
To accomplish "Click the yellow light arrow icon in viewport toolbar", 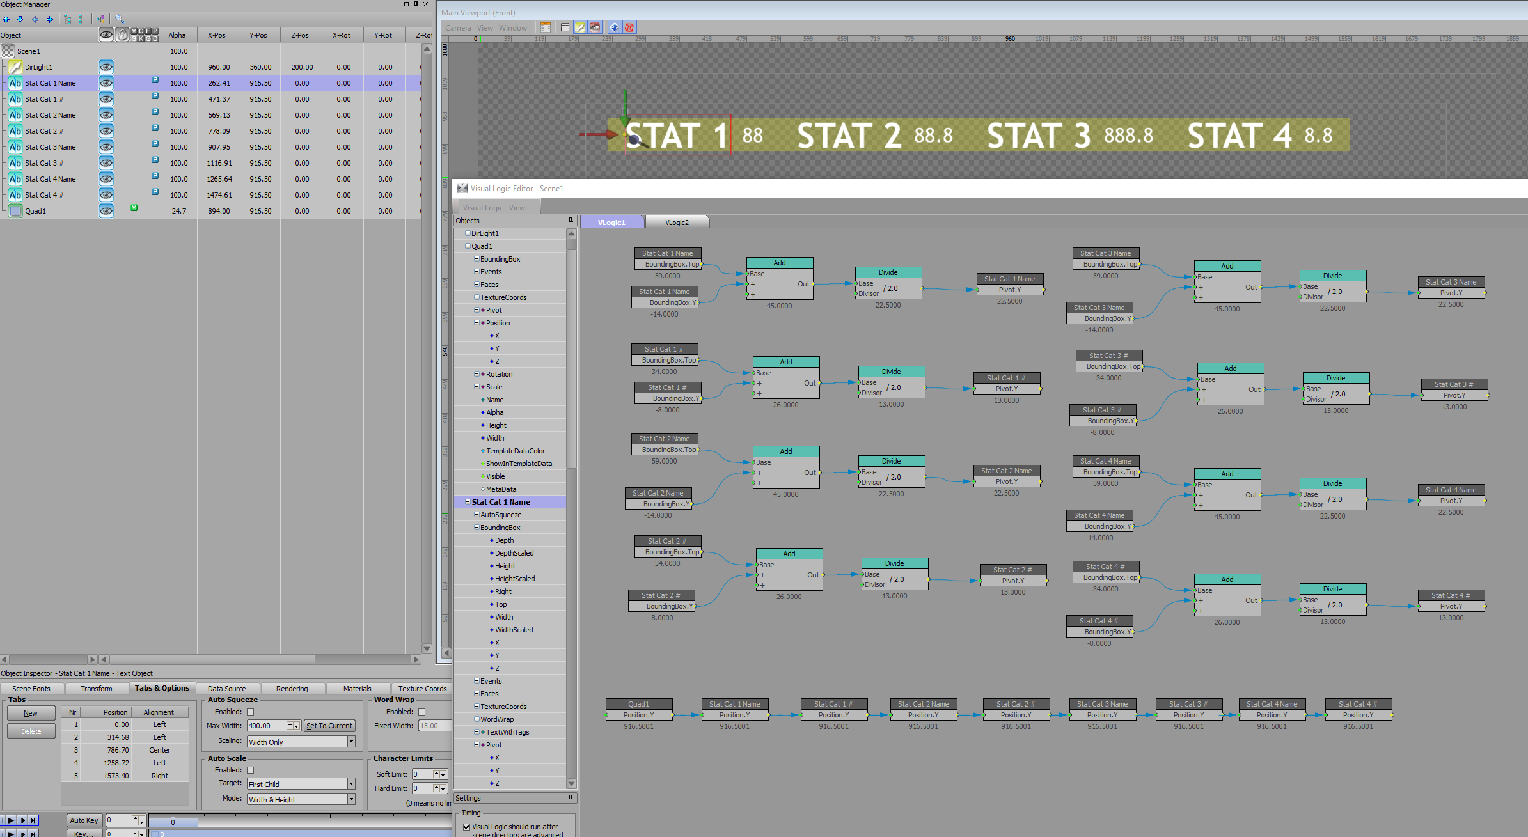I will tap(579, 27).
